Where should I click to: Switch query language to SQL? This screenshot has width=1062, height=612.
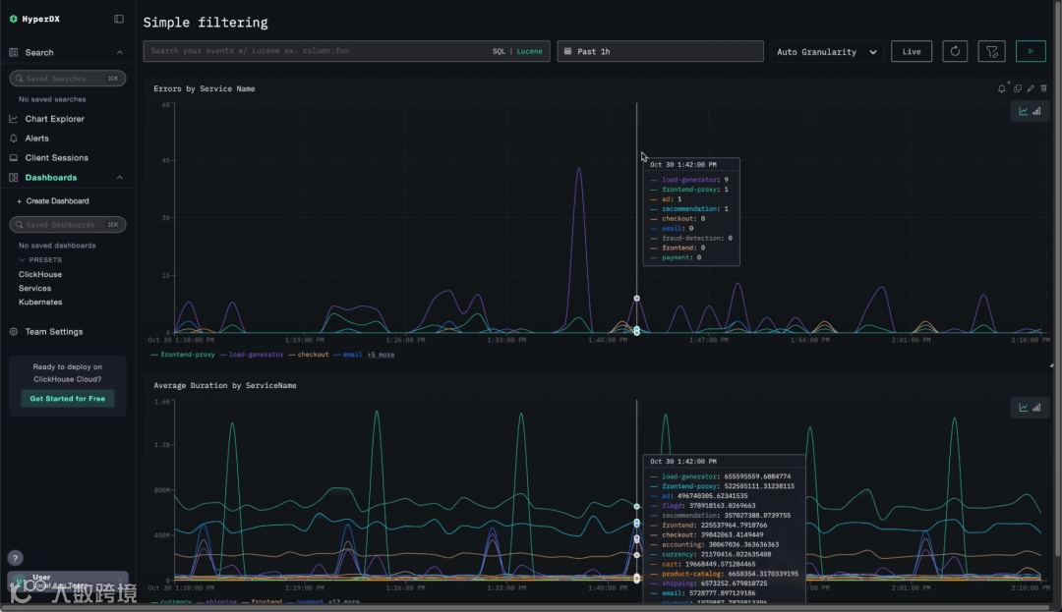[x=499, y=51]
